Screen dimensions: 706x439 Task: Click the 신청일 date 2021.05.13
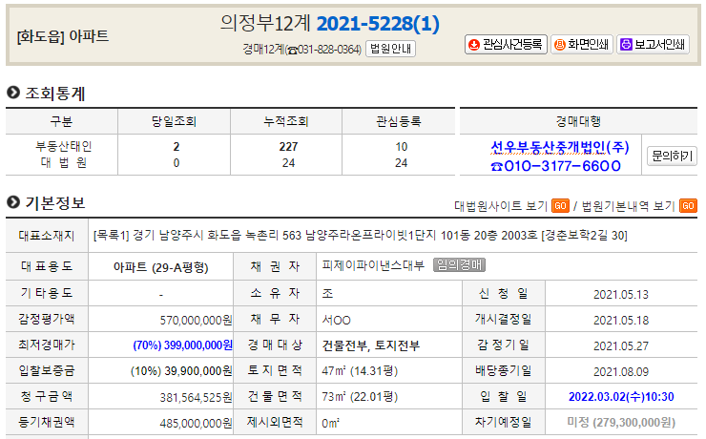[x=621, y=295]
